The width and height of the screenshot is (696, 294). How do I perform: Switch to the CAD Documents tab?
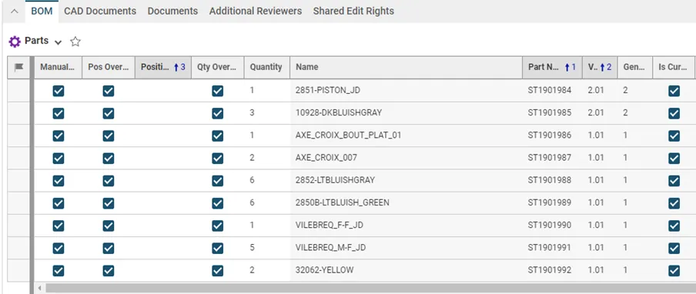(100, 11)
